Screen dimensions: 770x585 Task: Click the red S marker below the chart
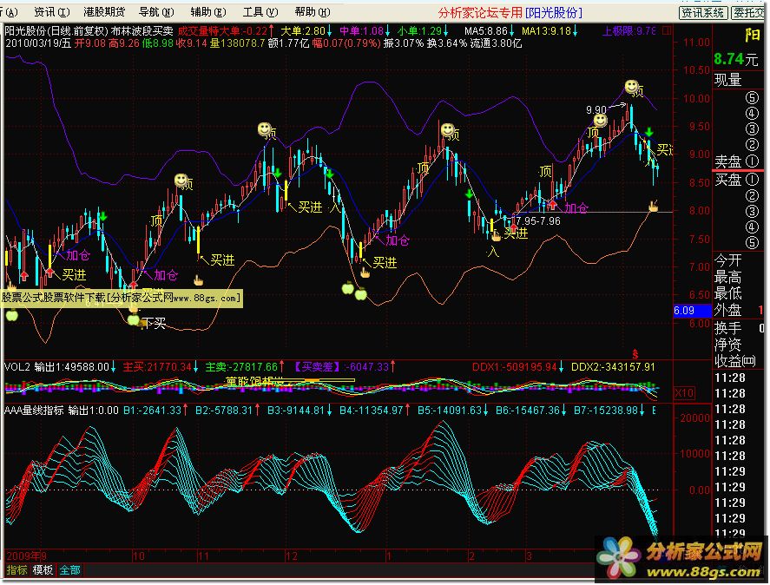pos(635,353)
